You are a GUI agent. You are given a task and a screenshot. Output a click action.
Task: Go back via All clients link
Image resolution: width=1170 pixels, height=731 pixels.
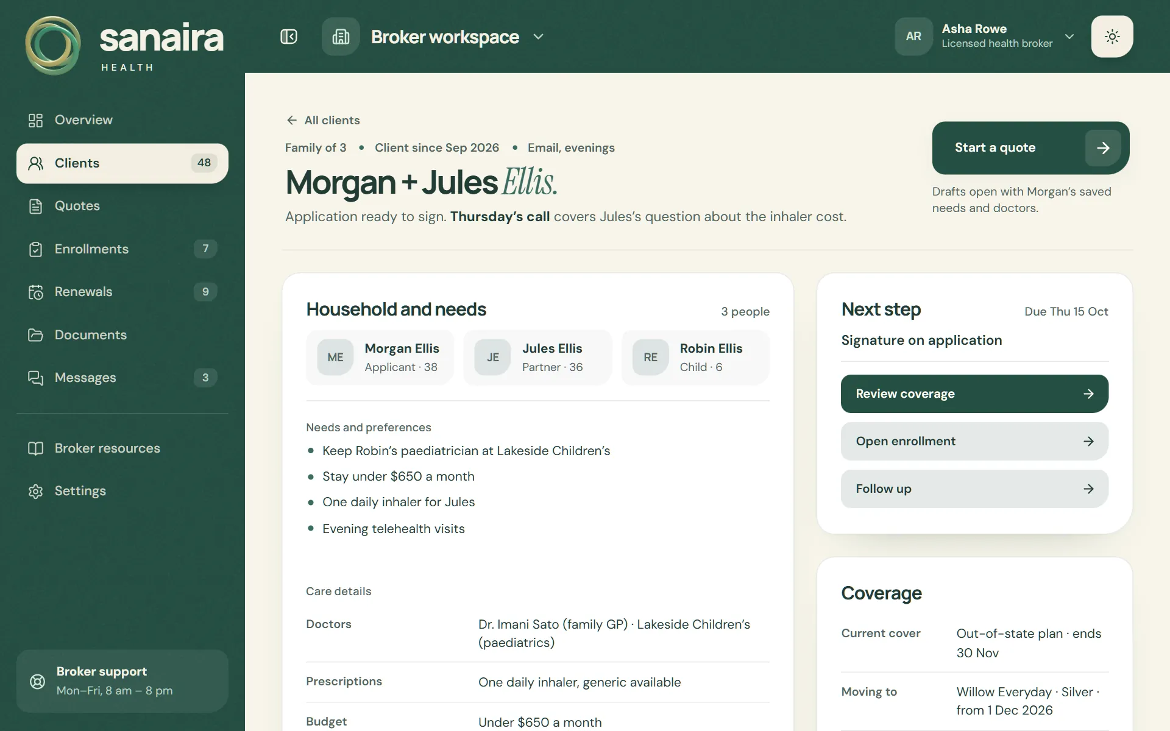(323, 120)
